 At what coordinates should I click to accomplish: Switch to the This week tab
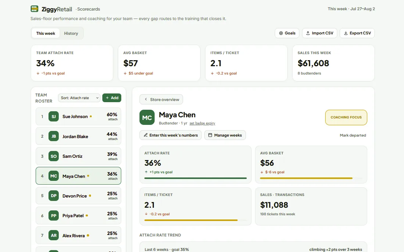pyautogui.click(x=45, y=33)
